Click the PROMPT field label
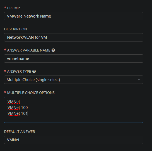The width and height of the screenshot is (152, 151). tap(15, 8)
